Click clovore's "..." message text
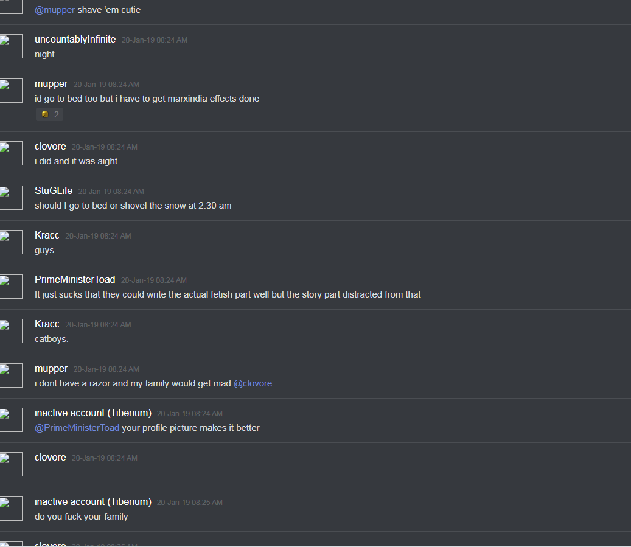The width and height of the screenshot is (631, 547). [38, 474]
